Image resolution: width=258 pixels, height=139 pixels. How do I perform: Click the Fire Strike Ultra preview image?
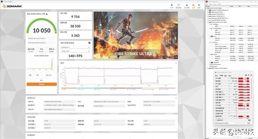click(136, 35)
